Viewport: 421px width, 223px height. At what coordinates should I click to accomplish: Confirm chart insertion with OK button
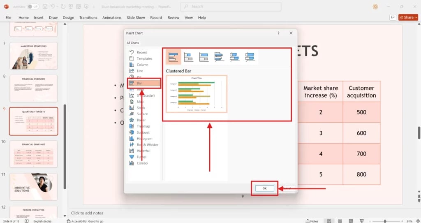point(264,188)
